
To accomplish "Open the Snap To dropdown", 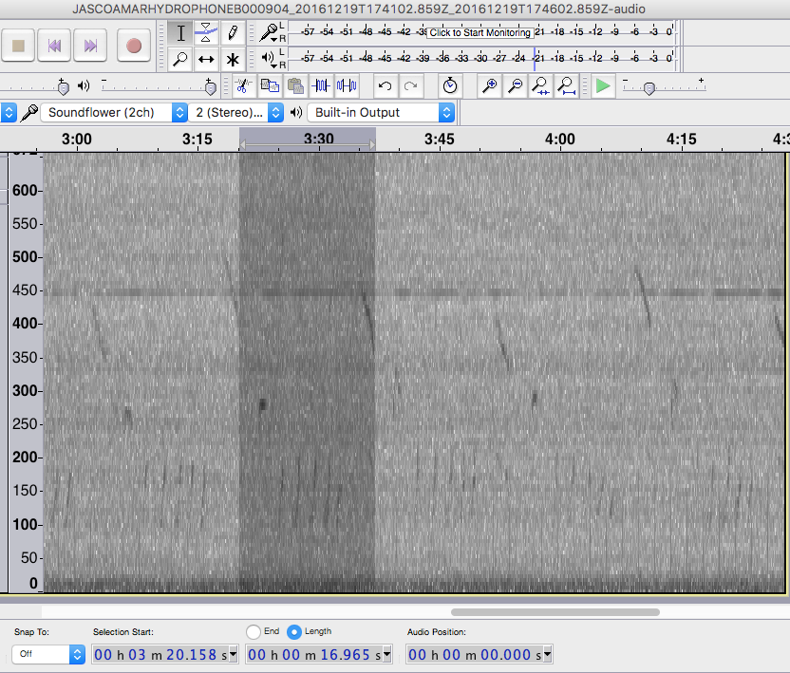I will click(x=49, y=654).
